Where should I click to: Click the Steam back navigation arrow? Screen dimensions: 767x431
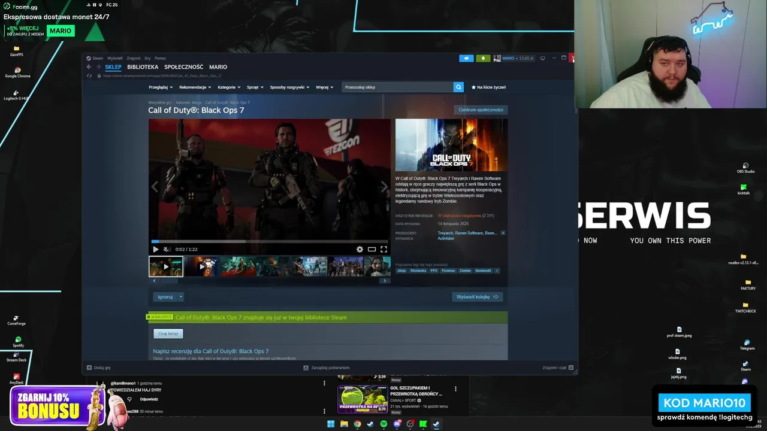[89, 67]
